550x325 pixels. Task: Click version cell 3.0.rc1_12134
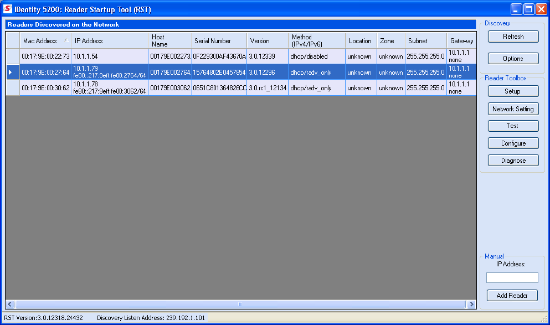coord(268,88)
